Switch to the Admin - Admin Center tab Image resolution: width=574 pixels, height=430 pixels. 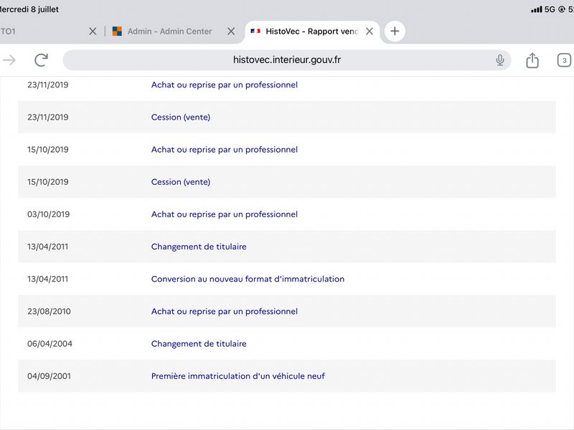[169, 32]
